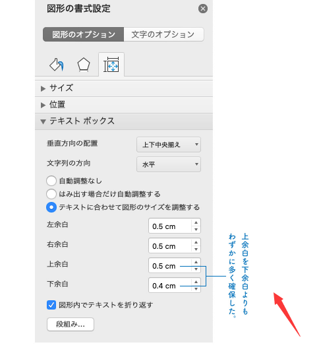Viewport: 319px width, 361px height.
Task: Click the 上余白 label
Action: (57, 264)
